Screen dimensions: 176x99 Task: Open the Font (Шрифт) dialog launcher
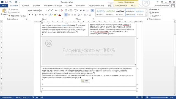pyautogui.click(x=63, y=19)
